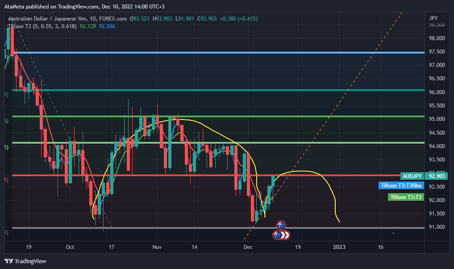Click the open value O92.523
454x269 pixels.
coord(140,18)
